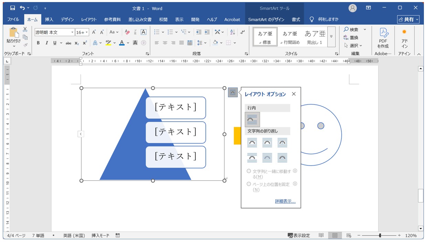The width and height of the screenshot is (427, 242).
Task: Open the font size dropdown 16+
Action: tap(87, 32)
